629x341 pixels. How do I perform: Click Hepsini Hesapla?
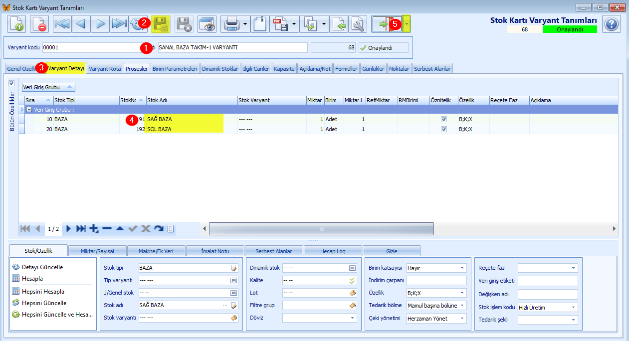point(43,291)
